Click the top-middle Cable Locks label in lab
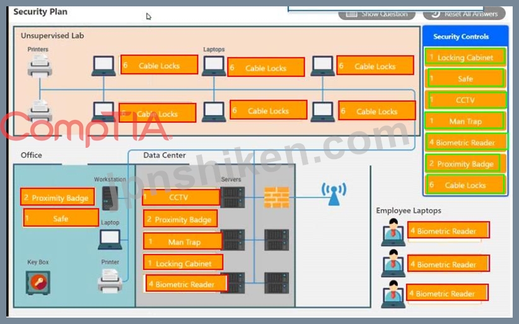519x324 pixels. 265,68
